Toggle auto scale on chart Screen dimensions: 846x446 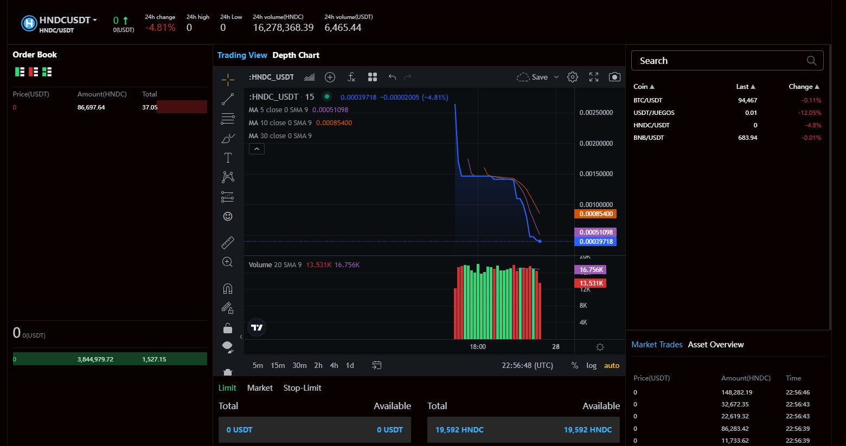click(612, 366)
